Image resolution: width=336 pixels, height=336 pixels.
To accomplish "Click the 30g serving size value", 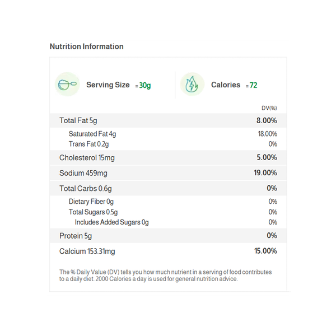I will tap(145, 86).
